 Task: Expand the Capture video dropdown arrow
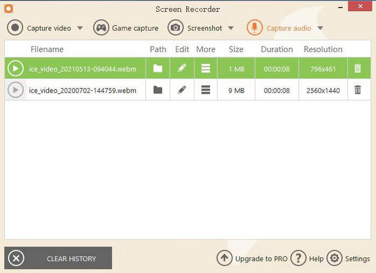(80, 28)
